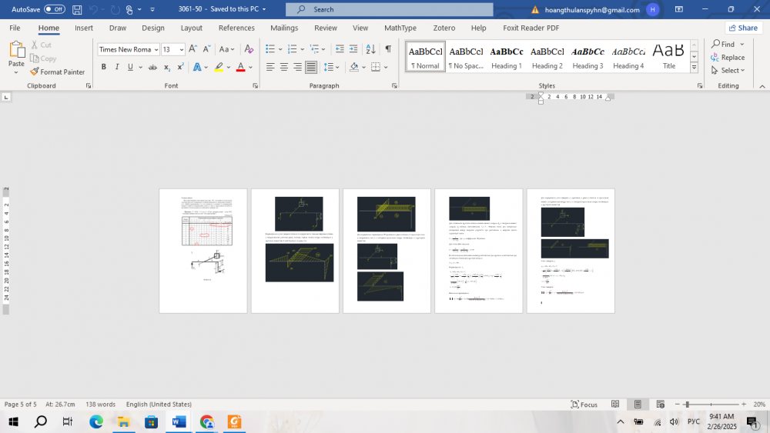Image resolution: width=770 pixels, height=433 pixels.
Task: Click the Format Painter brush icon
Action: tap(35, 72)
